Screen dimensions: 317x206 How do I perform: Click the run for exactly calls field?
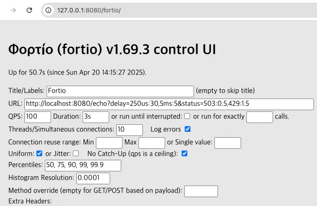pos(260,117)
